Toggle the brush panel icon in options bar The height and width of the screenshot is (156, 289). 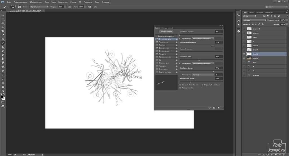tap(19, 7)
